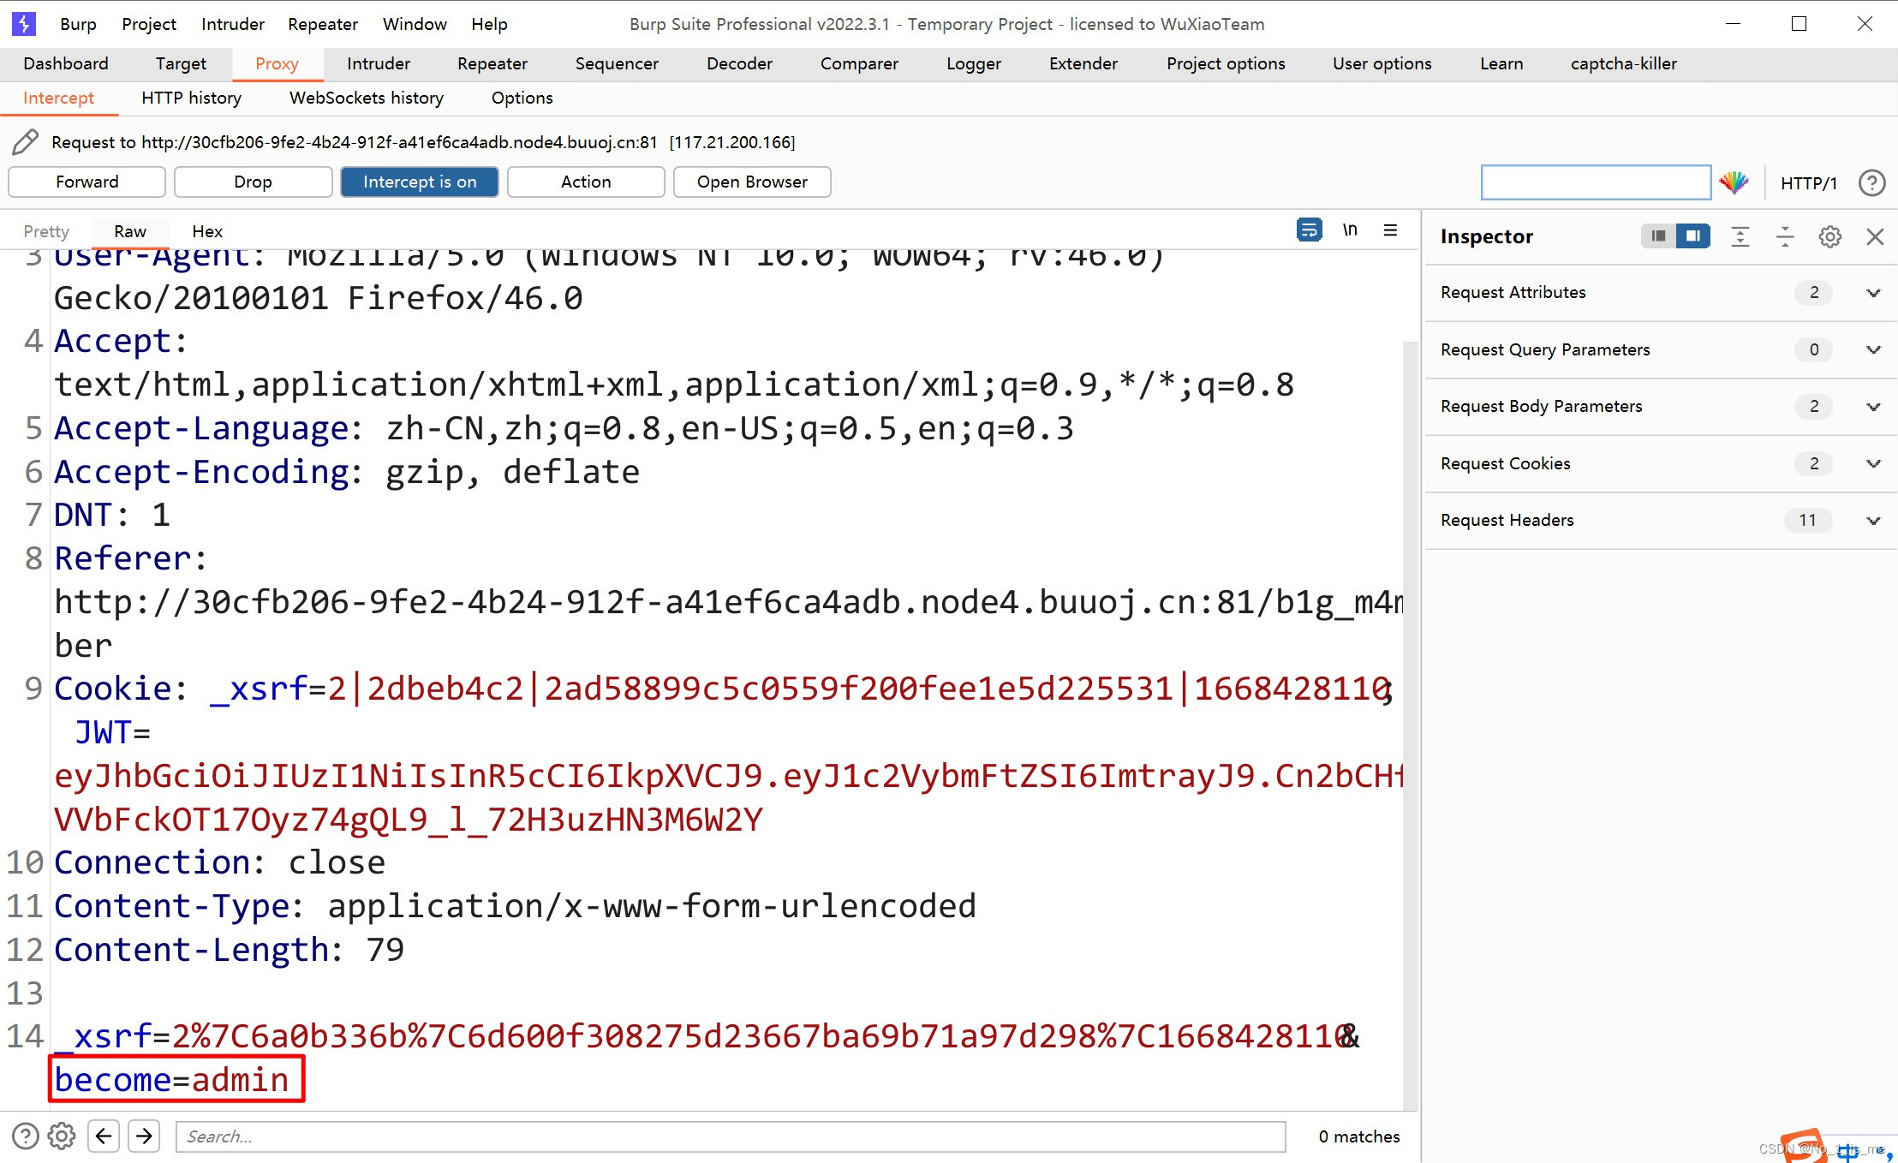Open the WebSockets history tab

366,96
